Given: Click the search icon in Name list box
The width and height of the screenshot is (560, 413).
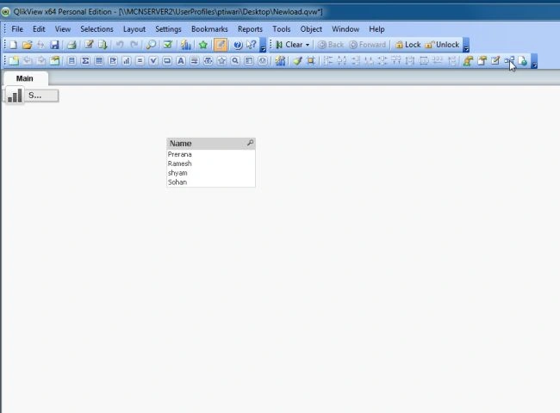Looking at the screenshot, I should (x=250, y=143).
